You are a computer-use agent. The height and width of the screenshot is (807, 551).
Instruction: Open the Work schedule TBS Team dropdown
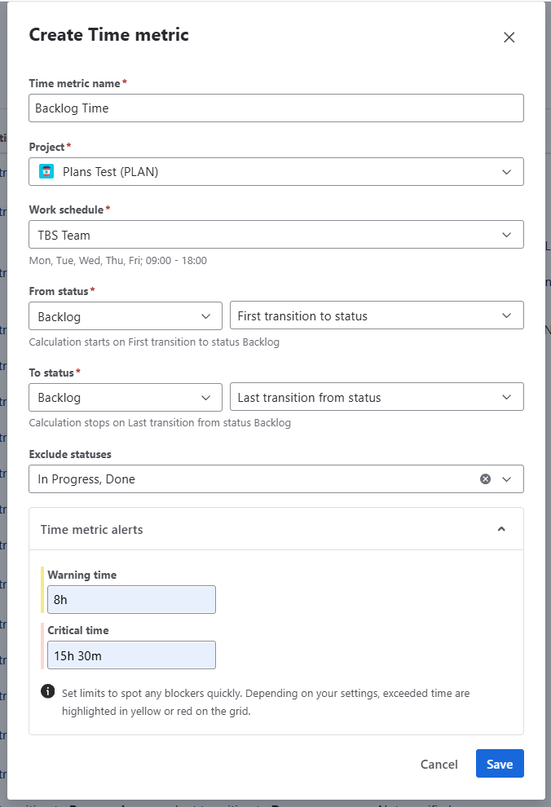276,235
